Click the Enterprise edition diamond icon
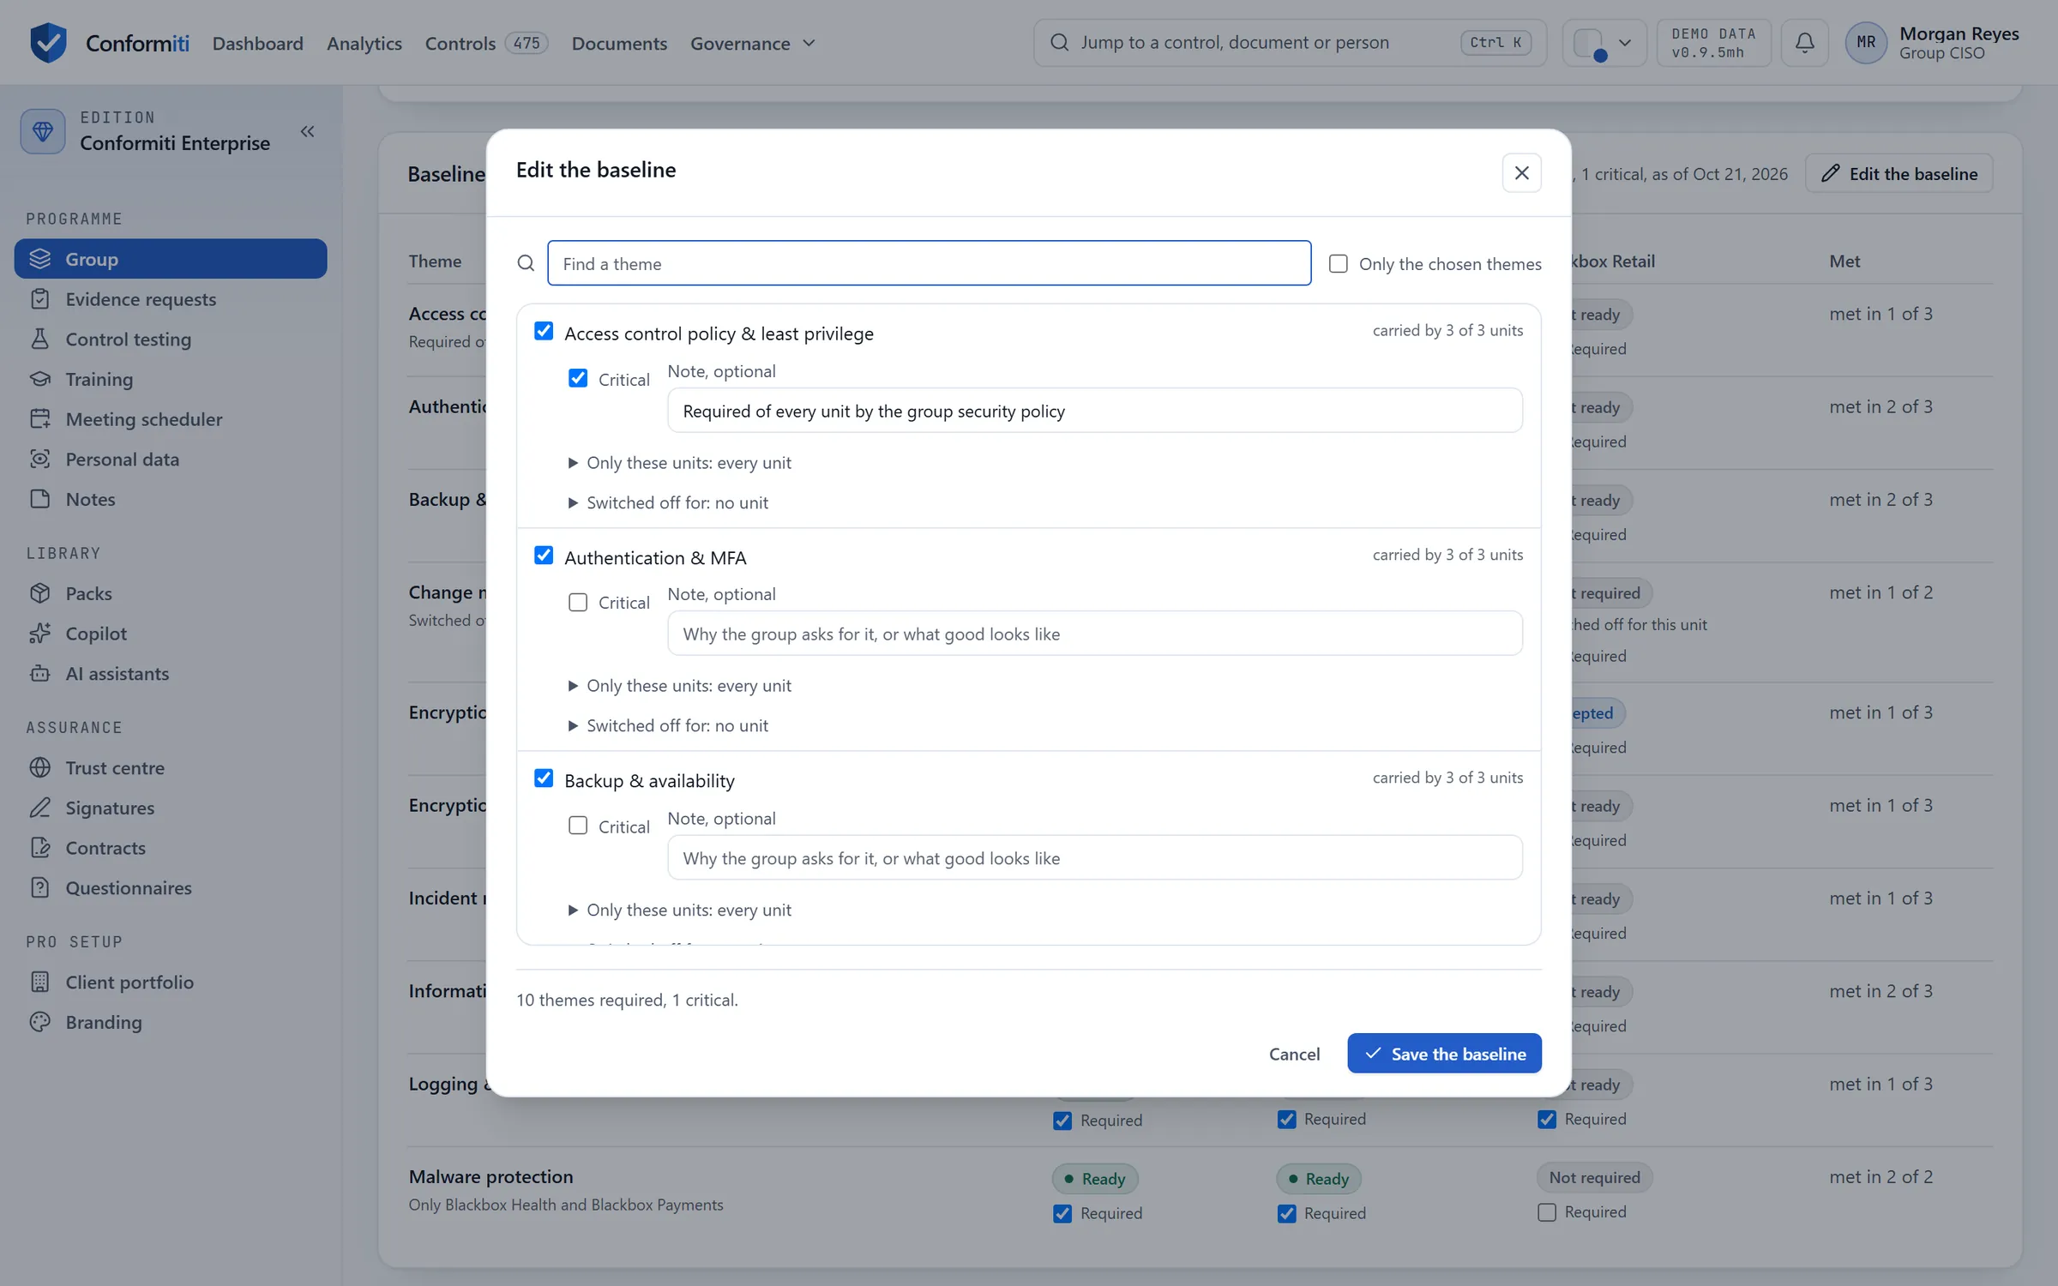Viewport: 2058px width, 1286px height. pos(43,131)
